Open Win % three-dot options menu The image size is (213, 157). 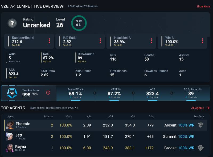tap(202, 41)
